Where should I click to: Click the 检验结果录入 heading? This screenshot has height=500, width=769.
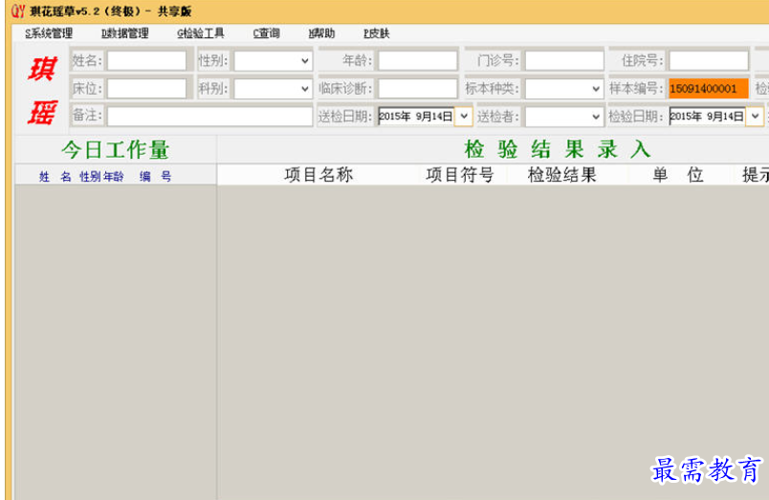[558, 149]
